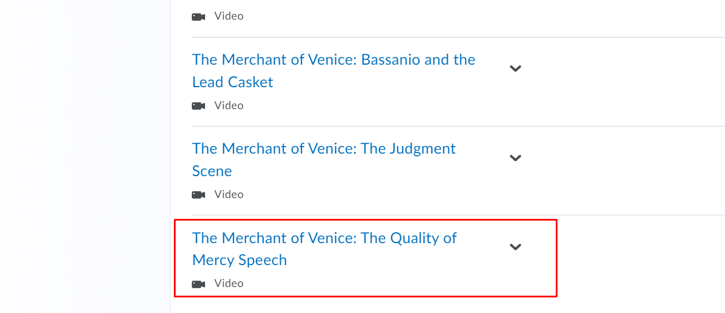Click the divider line above Judgment Scene

point(458,126)
